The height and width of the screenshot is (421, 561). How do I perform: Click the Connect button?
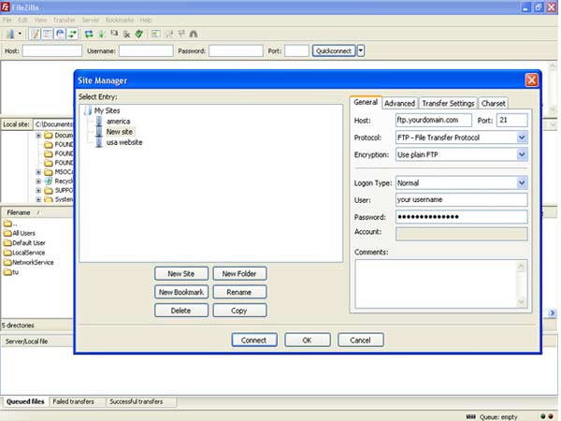[254, 341]
